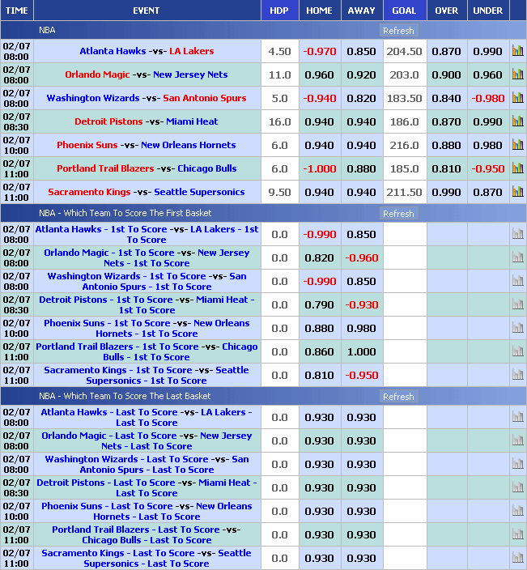Screen dimensions: 527x570
Task: Select home odds 0.790 for Detroit Pistons 1st To Score
Action: tap(319, 304)
